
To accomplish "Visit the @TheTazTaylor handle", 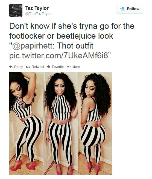I will (39, 14).
